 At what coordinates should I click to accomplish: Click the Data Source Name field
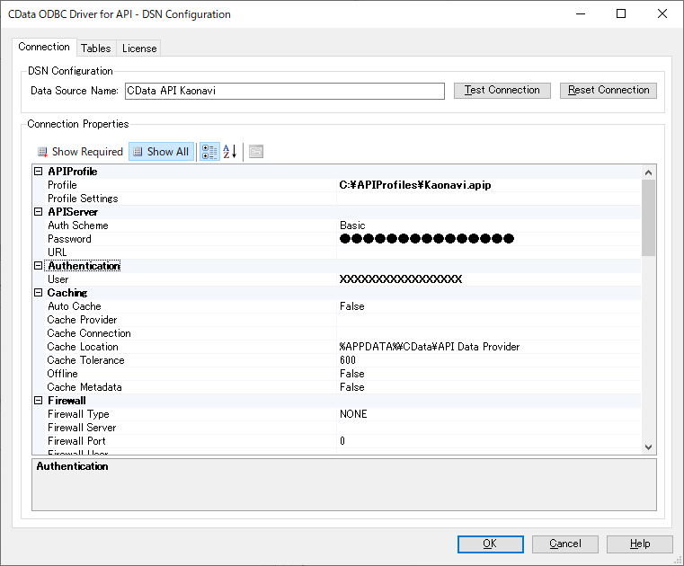[x=285, y=91]
